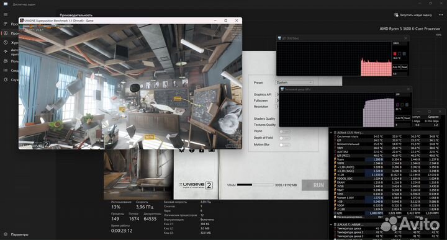Viewport: 447px width, 240px height.
Task: Select the Системная плата temperature row
Action: (386, 136)
